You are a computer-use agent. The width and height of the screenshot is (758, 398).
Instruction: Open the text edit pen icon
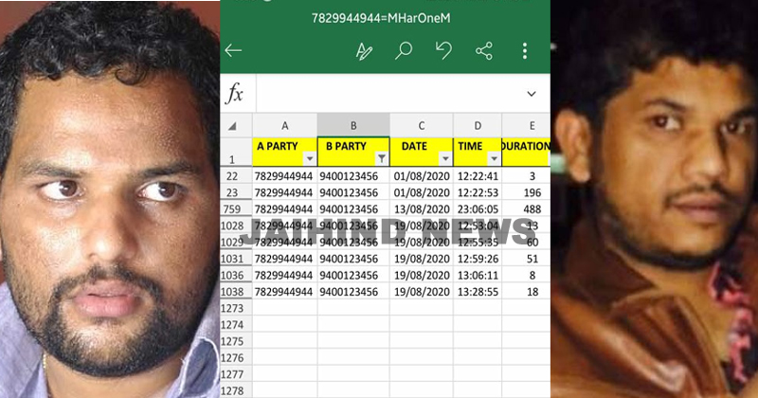(364, 51)
